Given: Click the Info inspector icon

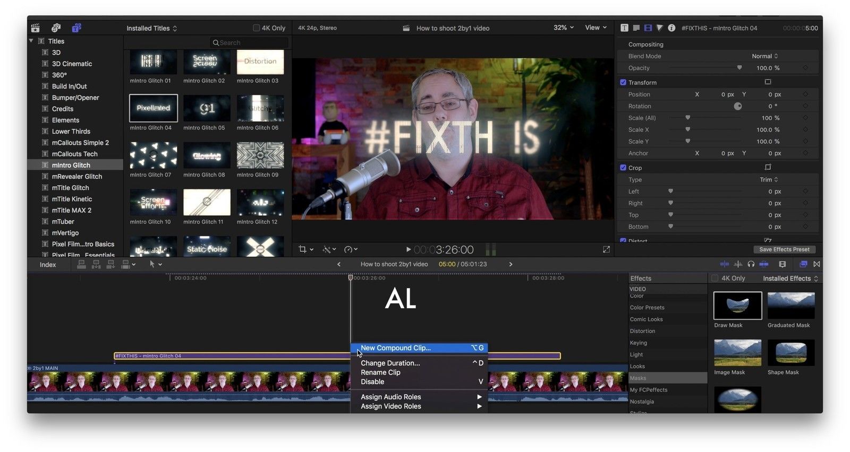Looking at the screenshot, I should (671, 28).
